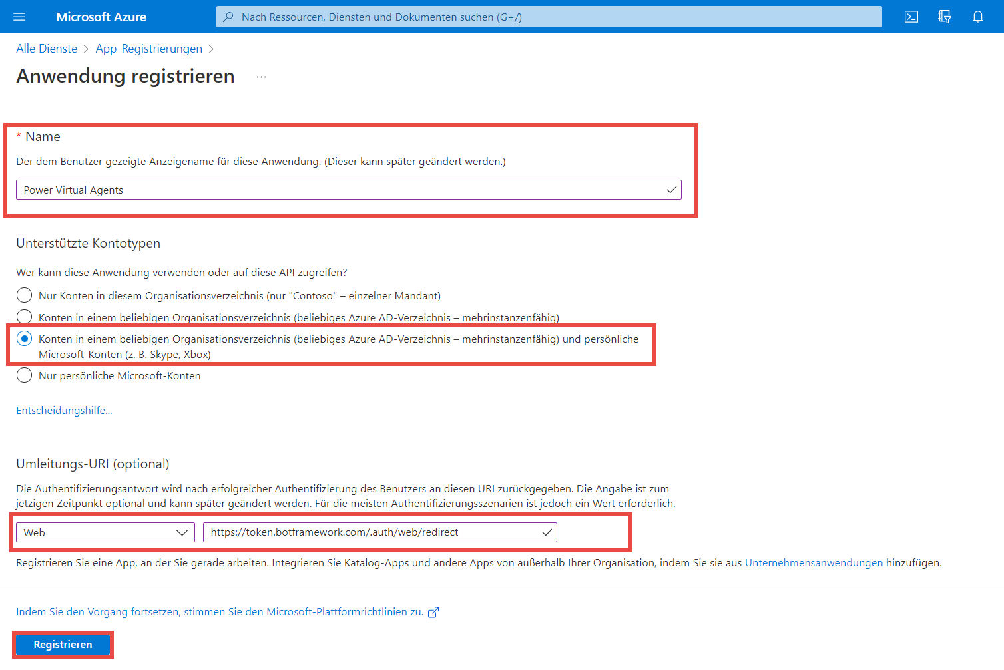
Task: Click the Name field with Power Virtual Agents
Action: (x=340, y=190)
